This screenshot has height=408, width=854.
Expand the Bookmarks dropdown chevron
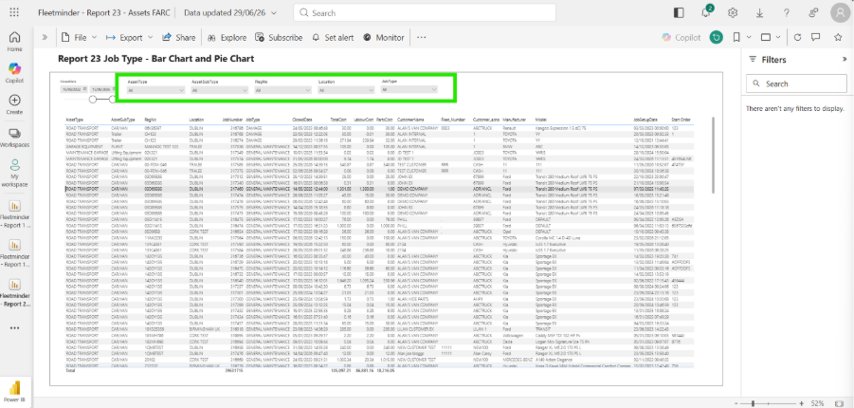(749, 38)
